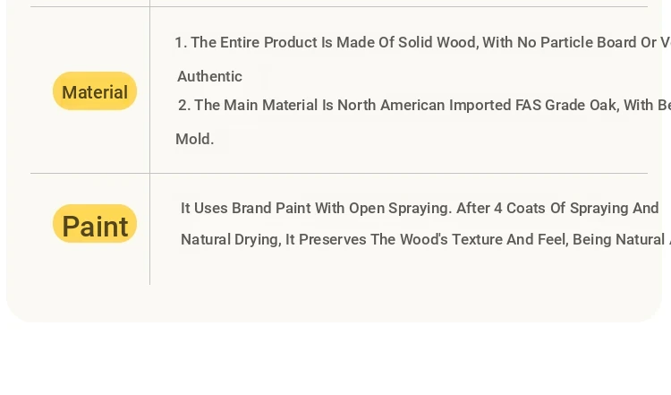
Task: Click "4 Coats" in the paint description
Action: tap(520, 208)
